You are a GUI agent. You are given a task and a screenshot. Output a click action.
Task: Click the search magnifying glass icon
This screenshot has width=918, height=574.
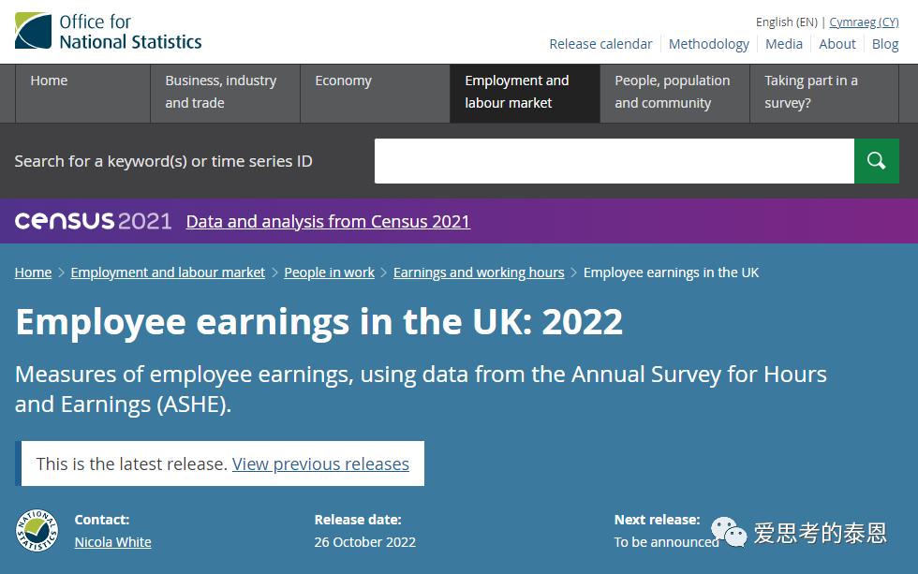[877, 160]
